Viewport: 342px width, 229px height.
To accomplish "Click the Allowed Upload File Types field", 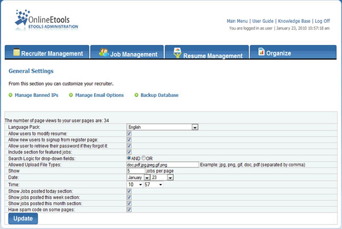I will pos(162,164).
